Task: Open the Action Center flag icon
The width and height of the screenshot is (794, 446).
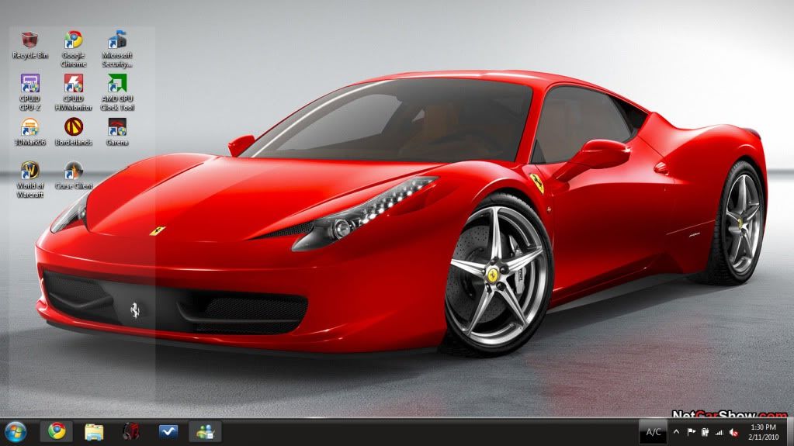Action: click(692, 432)
